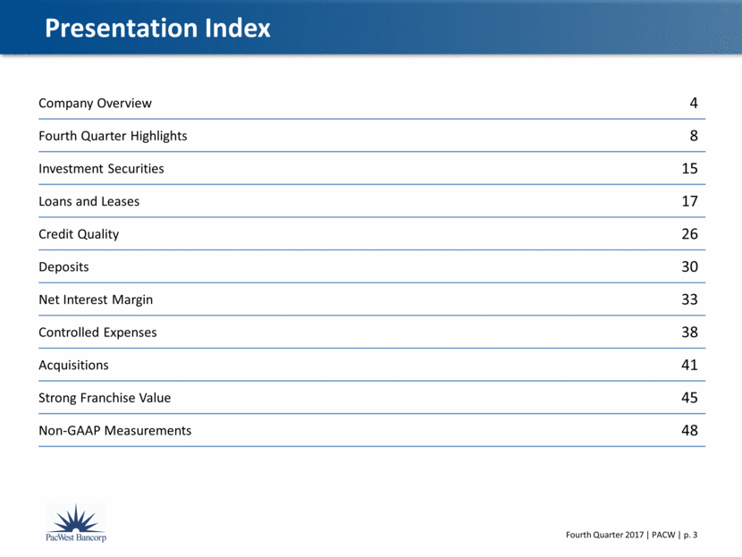Click the Fourth Quarter 2017 footer text
Viewport: 742px width, 557px height.
(604, 535)
